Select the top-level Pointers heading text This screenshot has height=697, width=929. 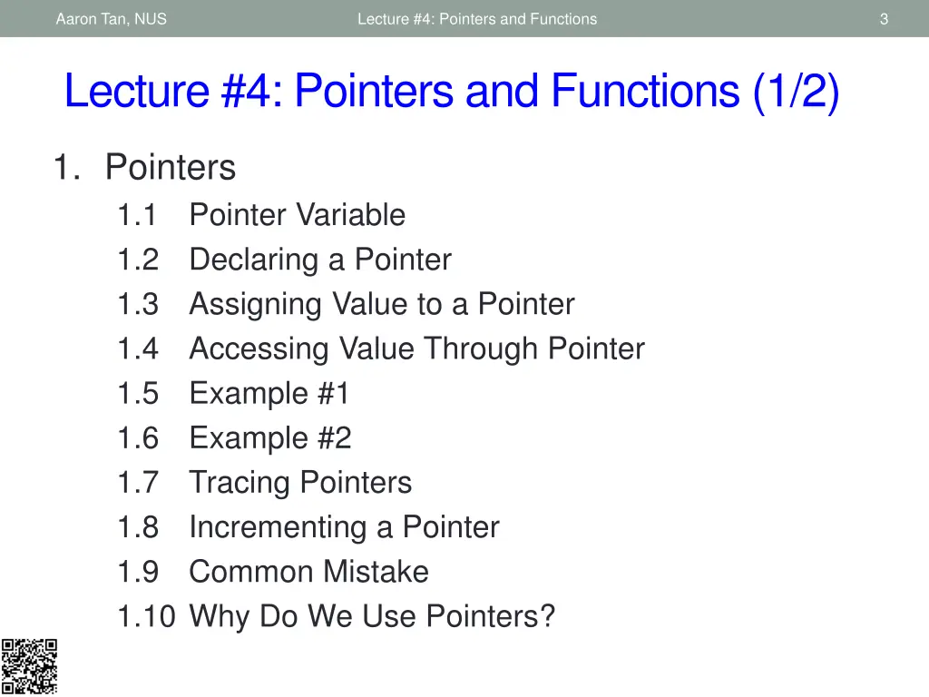(171, 168)
